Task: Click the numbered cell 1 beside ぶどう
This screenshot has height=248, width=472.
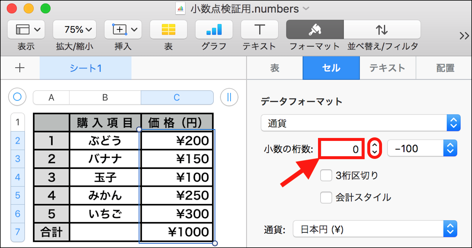Action: click(52, 141)
